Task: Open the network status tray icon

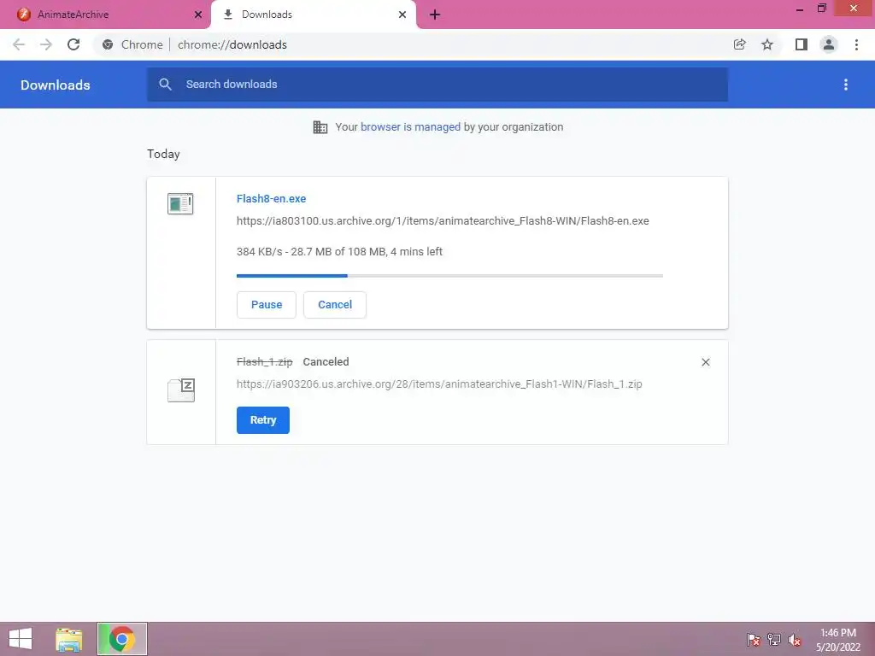Action: (x=774, y=639)
